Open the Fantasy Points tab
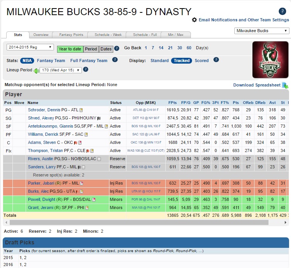 pos(71,35)
